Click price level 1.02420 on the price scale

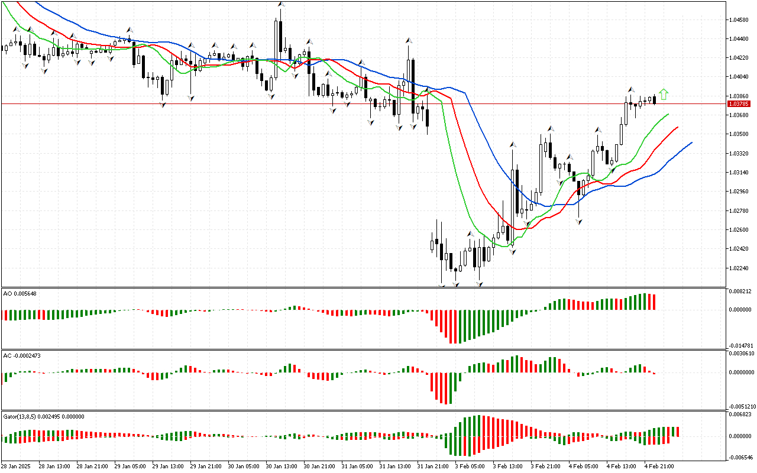point(739,249)
